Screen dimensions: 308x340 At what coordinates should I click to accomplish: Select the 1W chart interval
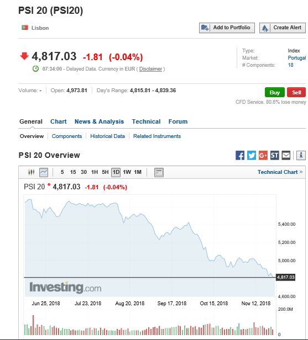click(x=127, y=172)
